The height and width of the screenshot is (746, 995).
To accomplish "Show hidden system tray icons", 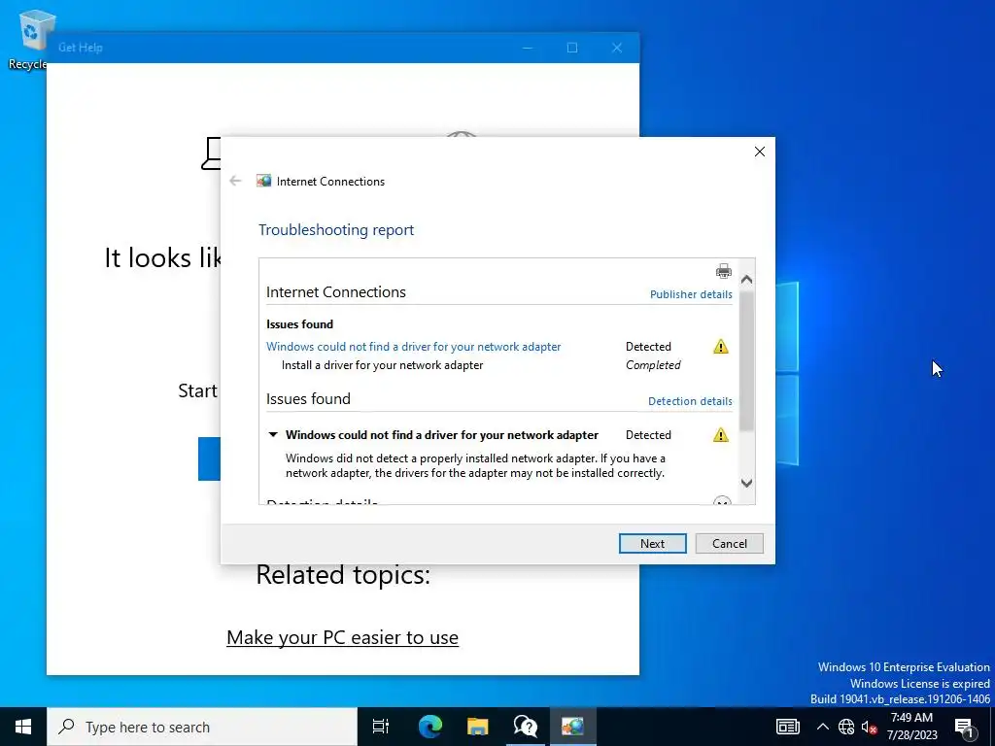I will [822, 727].
